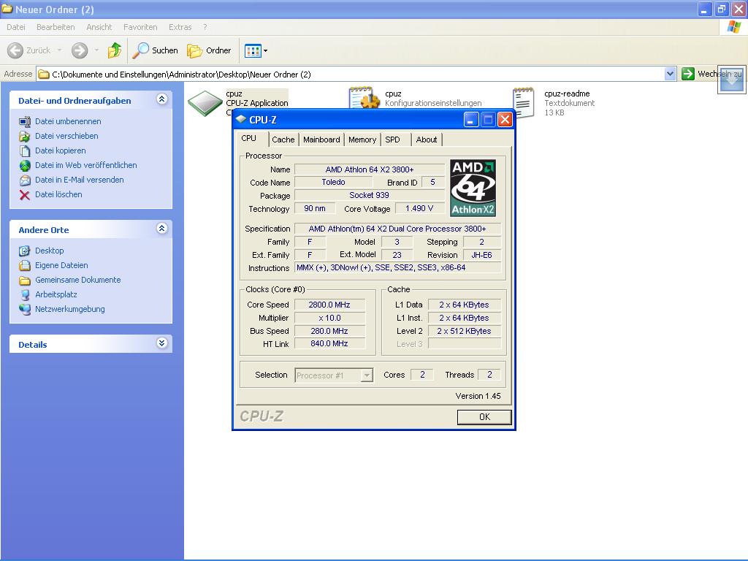The image size is (748, 561).
Task: Click the Specification processor name field
Action: coord(397,229)
